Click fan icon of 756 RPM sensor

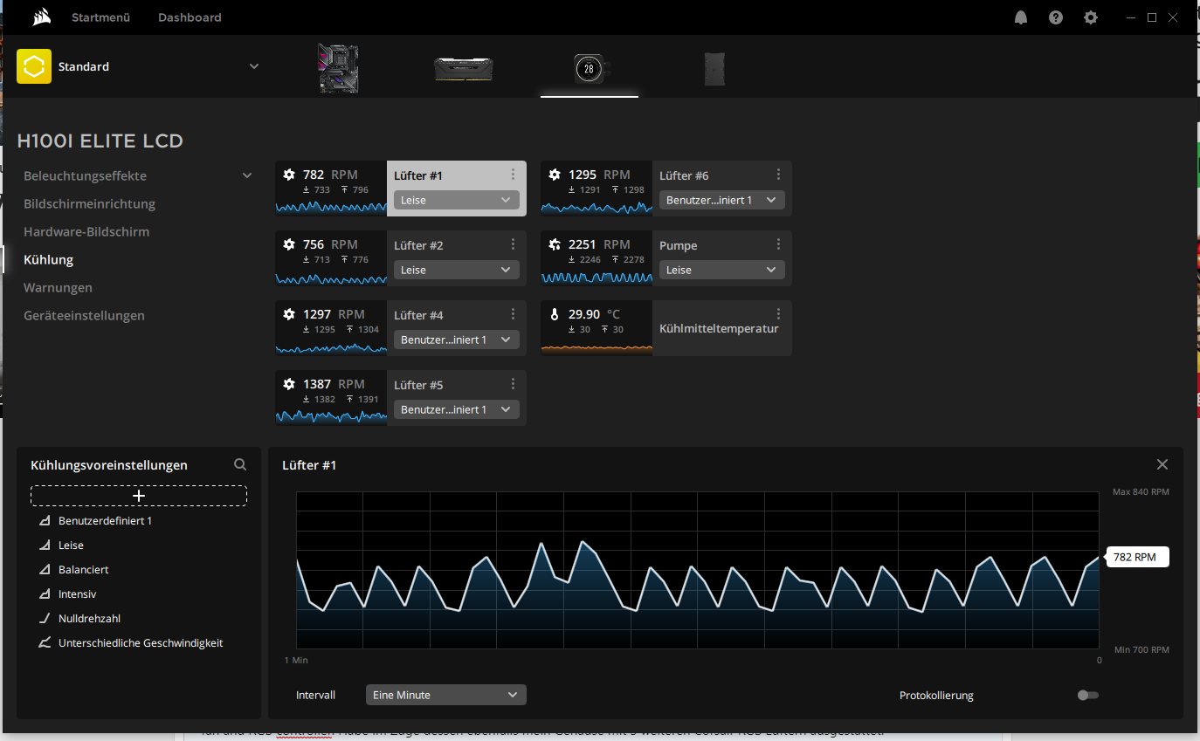[289, 244]
